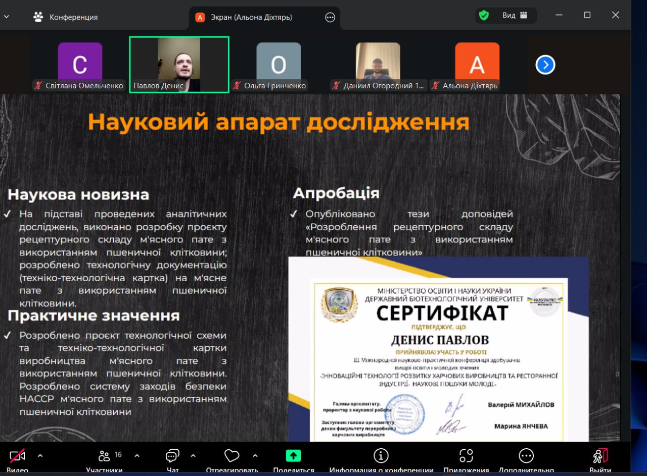Expand the arrow next to Участники
The width and height of the screenshot is (647, 476).
click(x=137, y=455)
